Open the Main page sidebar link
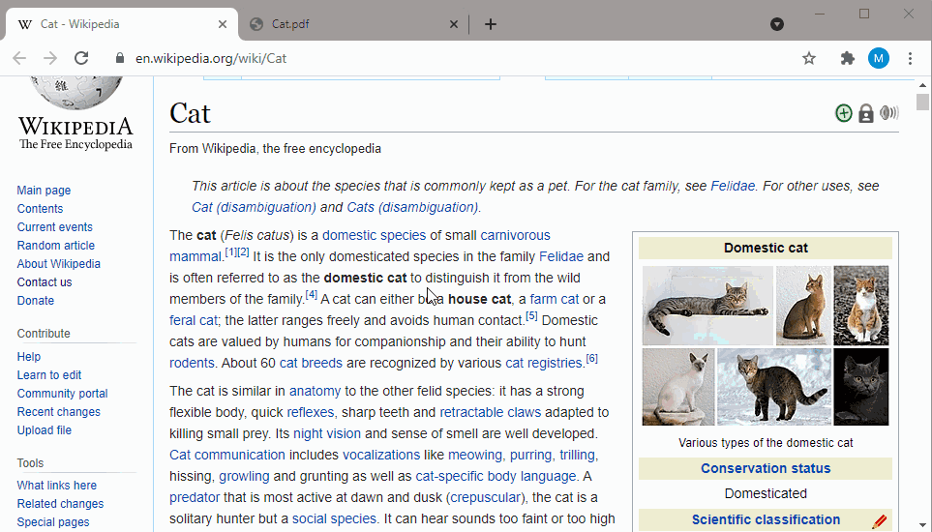Viewport: 932px width, 532px height. click(44, 190)
